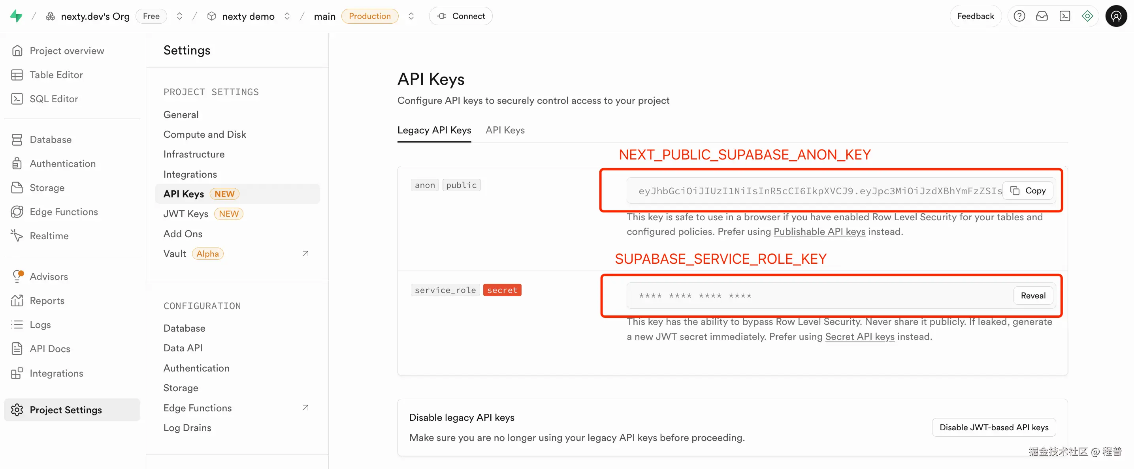Viewport: 1134px width, 469px height.
Task: Open the Publishable API keys link
Action: pos(819,231)
